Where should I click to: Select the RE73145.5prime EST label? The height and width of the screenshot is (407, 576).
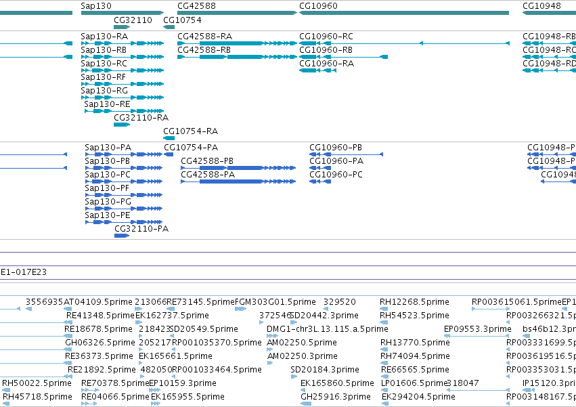tap(200, 302)
